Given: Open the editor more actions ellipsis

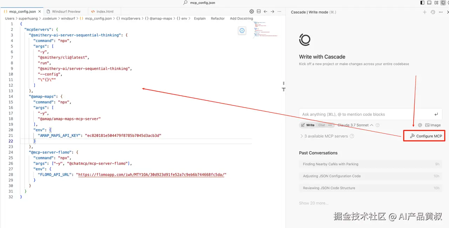Looking at the screenshot, I should pos(279,12).
